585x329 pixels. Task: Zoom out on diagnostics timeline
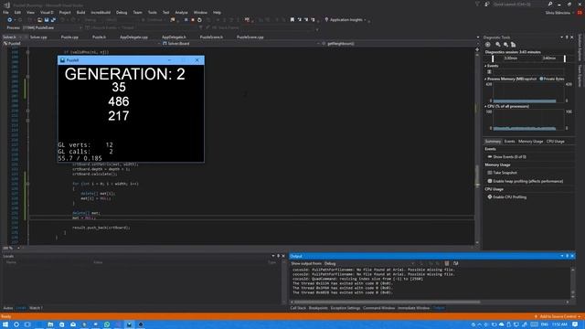coord(505,45)
